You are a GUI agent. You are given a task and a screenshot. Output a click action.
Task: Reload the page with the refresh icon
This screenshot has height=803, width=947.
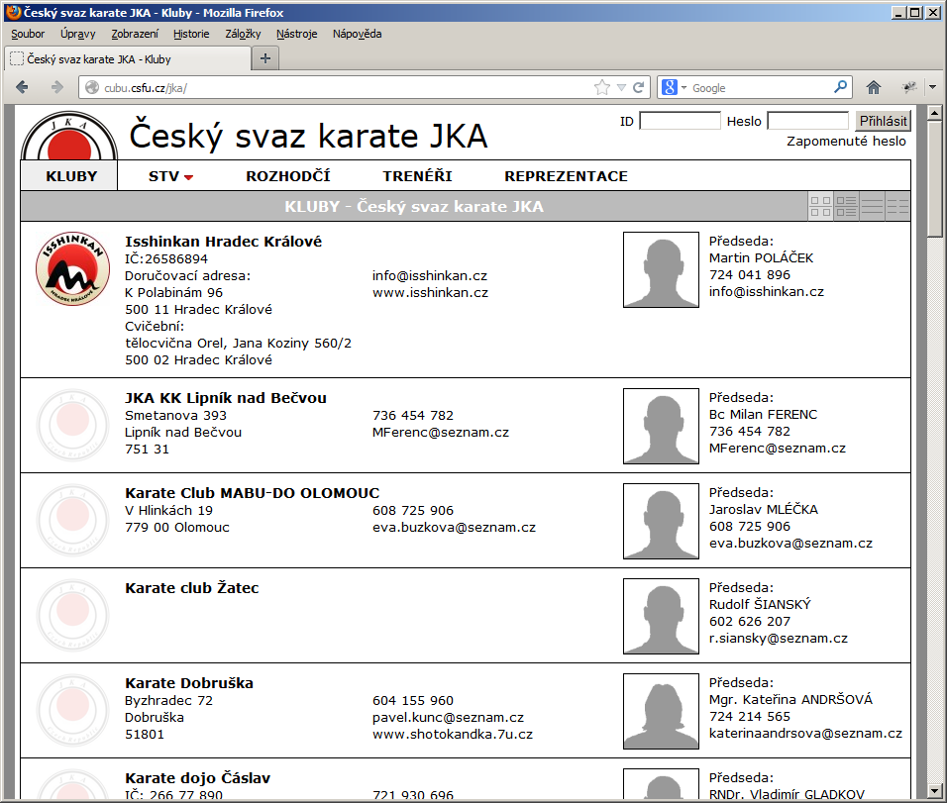coord(638,88)
